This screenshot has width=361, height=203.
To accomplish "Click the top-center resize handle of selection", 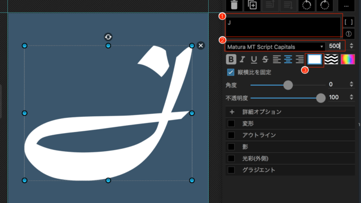I will tap(108, 46).
